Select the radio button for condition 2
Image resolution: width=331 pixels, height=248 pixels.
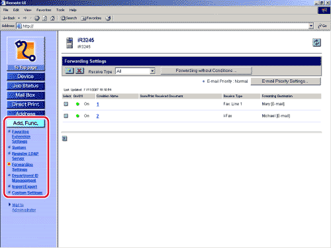66,116
